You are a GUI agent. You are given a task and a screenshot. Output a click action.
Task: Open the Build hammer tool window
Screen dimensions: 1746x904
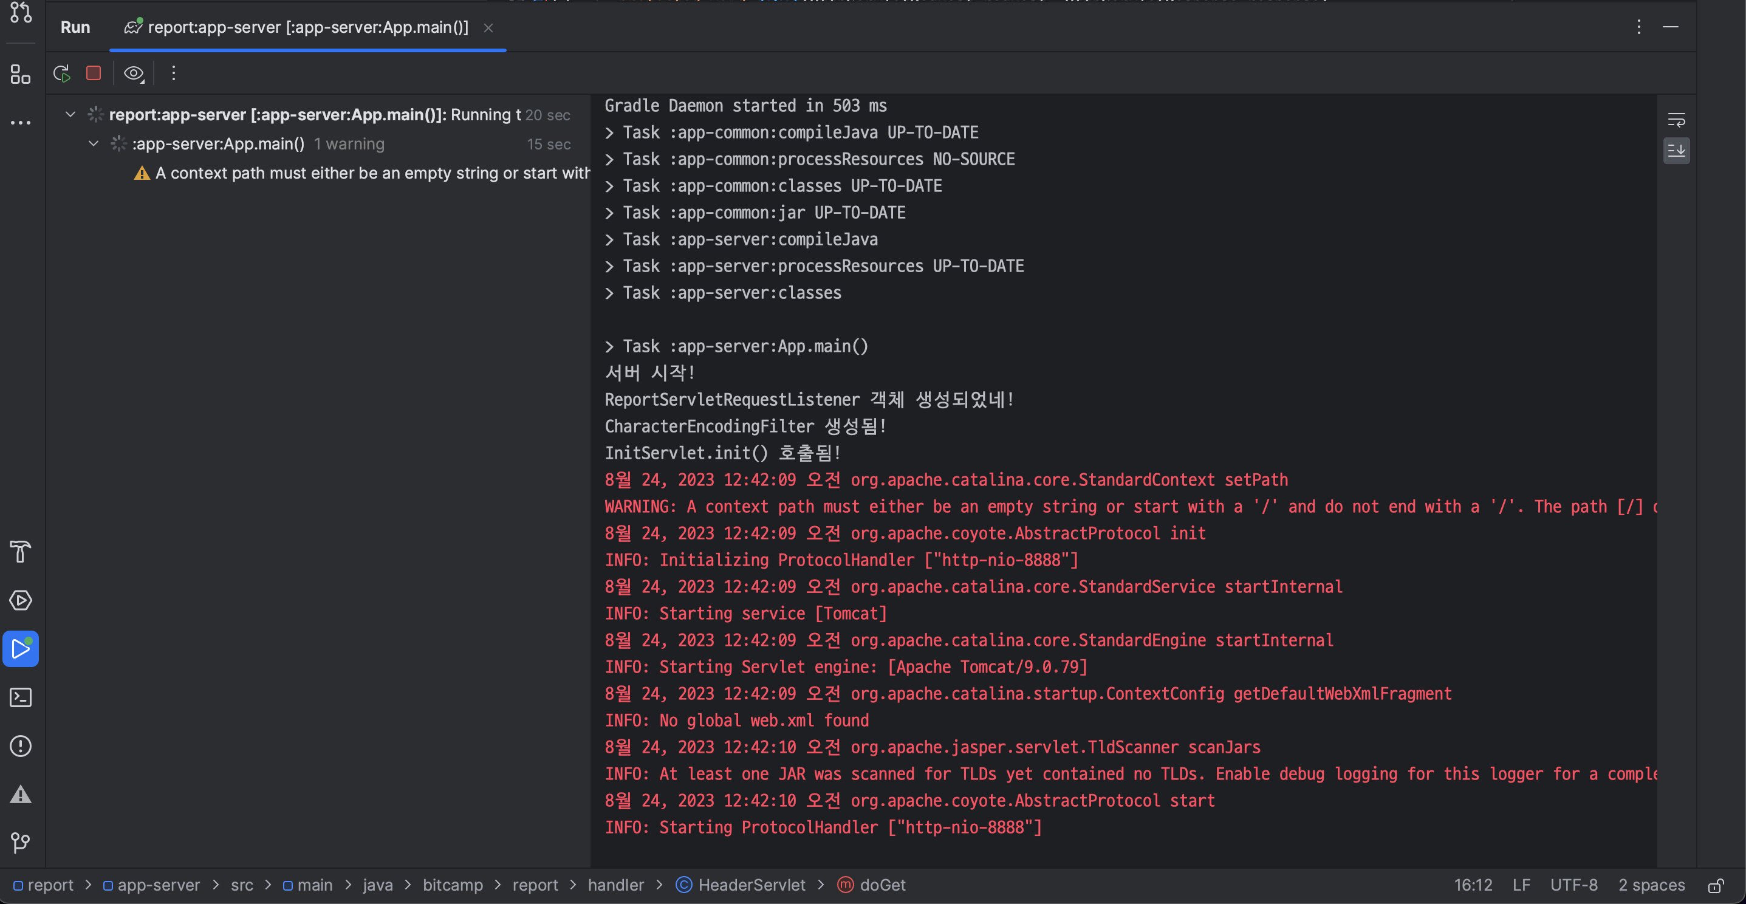click(20, 552)
